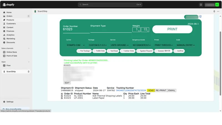Click the Analytics bar chart icon
The image size is (222, 125).
[x=4, y=35]
